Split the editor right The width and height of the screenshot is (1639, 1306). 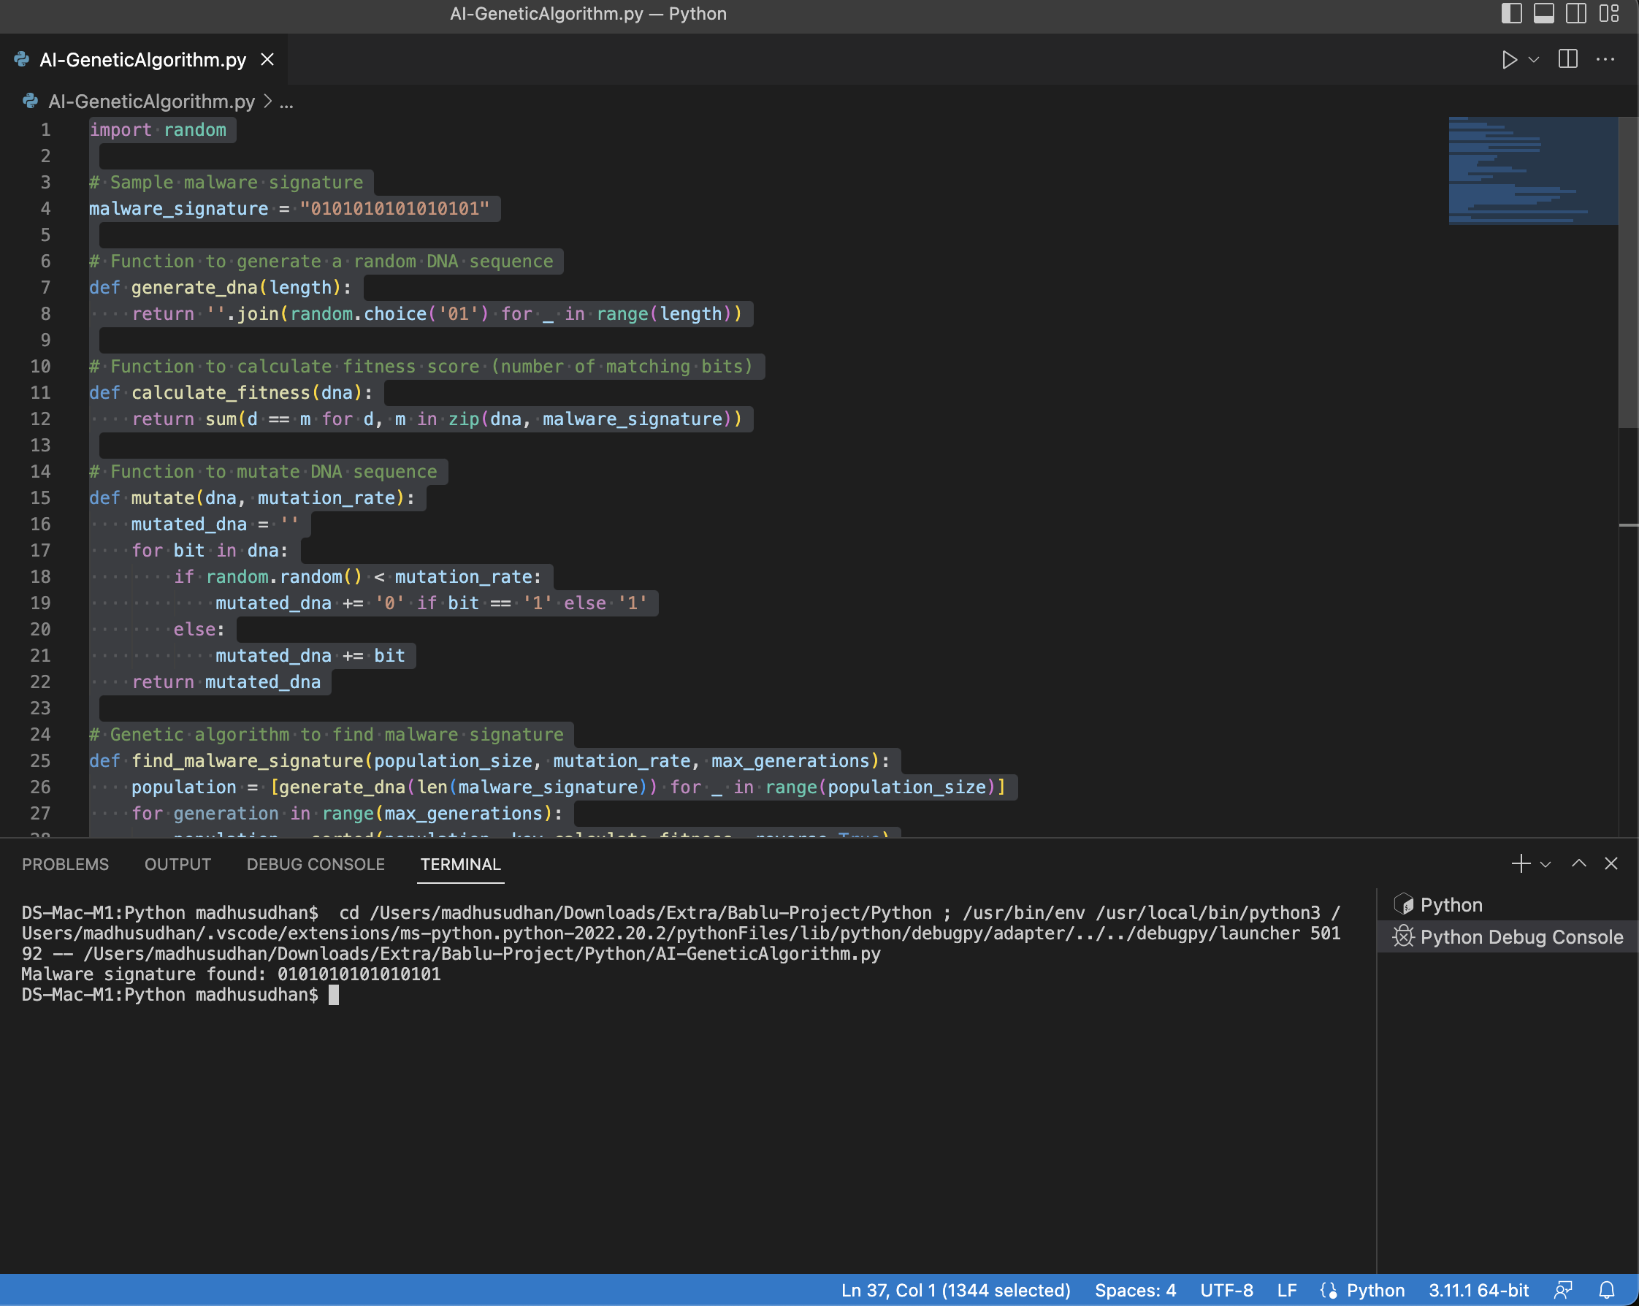(x=1567, y=59)
